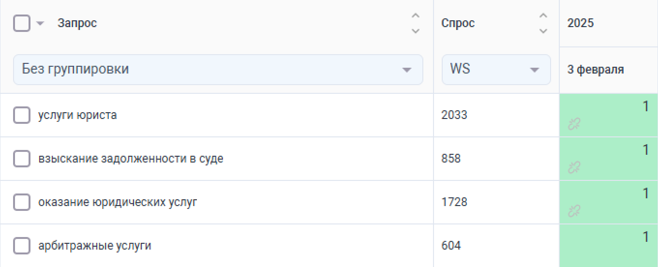The image size is (658, 267).
Task: Click link icon for взыскание задолженности в суде
Action: click(574, 168)
